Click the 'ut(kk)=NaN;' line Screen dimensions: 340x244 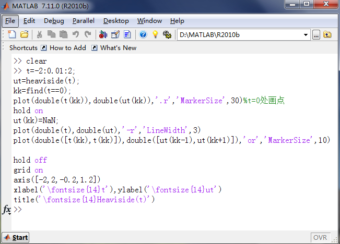coord(36,120)
